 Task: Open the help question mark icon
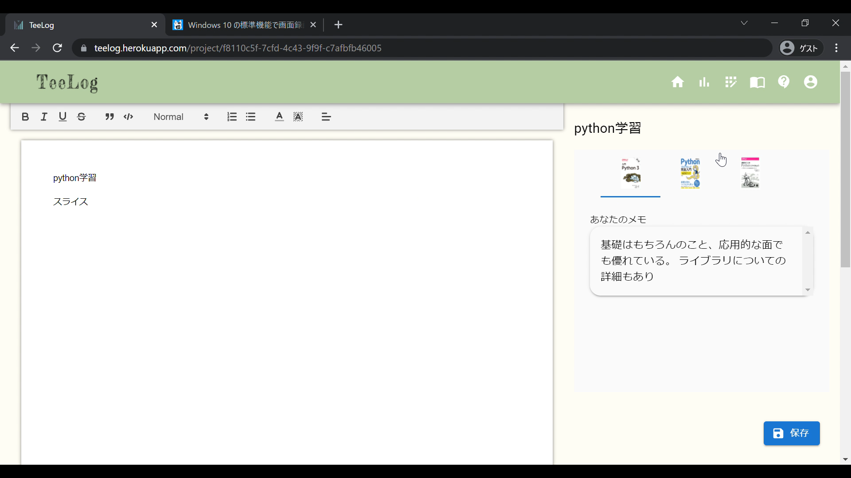[784, 82]
